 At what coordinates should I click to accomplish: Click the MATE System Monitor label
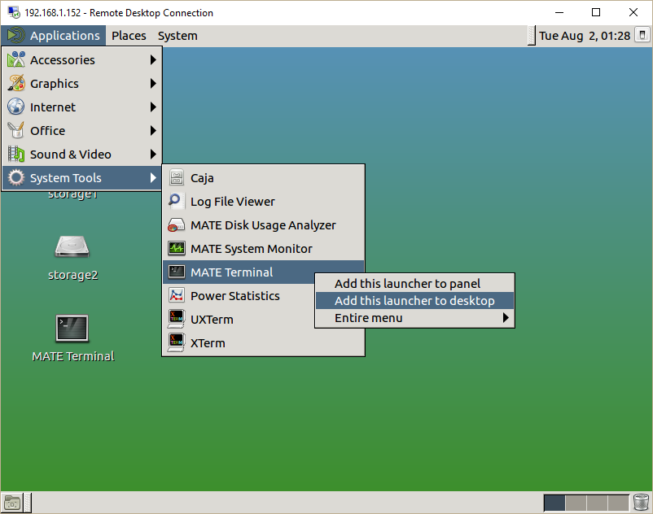251,249
